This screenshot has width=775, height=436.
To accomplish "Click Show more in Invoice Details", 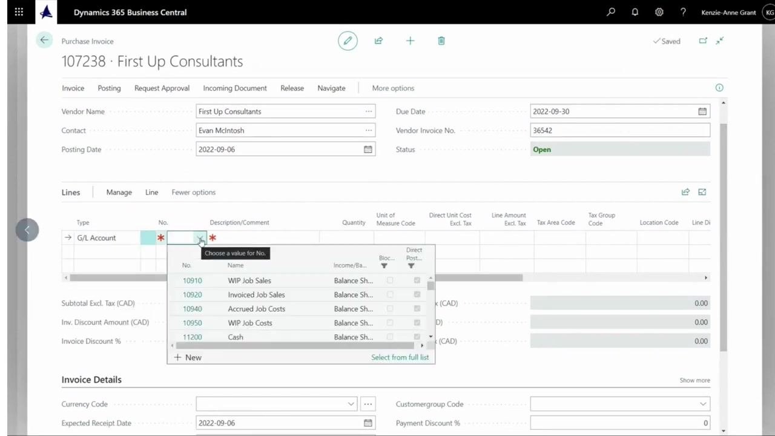I will point(694,380).
